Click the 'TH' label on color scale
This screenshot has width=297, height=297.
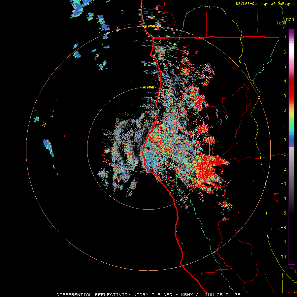coord(283,257)
